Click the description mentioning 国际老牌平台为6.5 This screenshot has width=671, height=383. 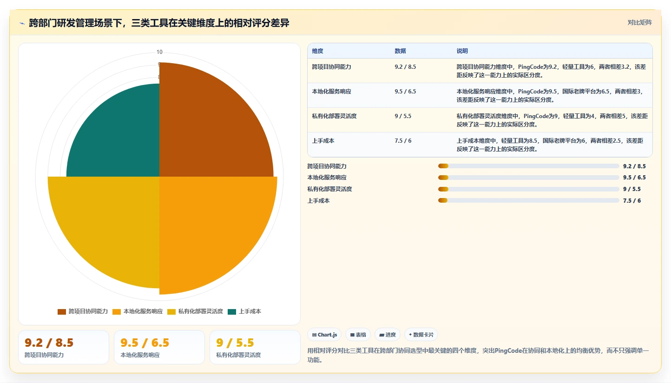pos(552,95)
